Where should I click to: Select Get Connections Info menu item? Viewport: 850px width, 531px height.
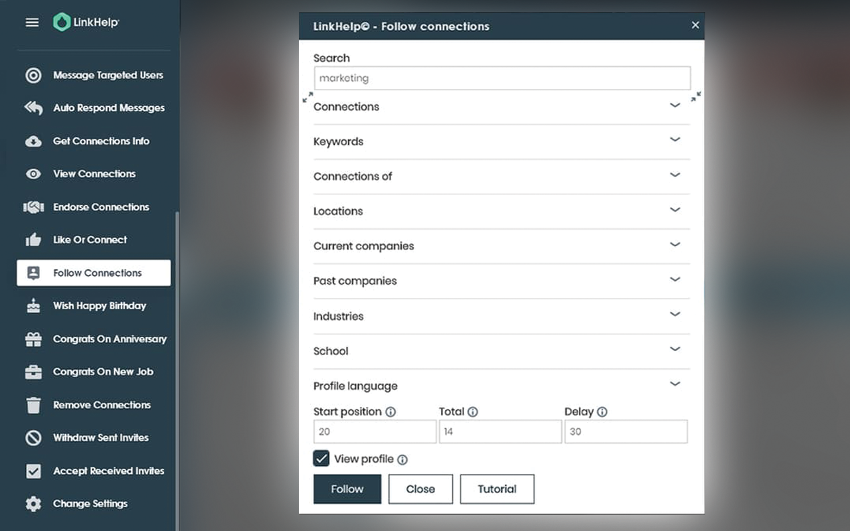tap(94, 141)
